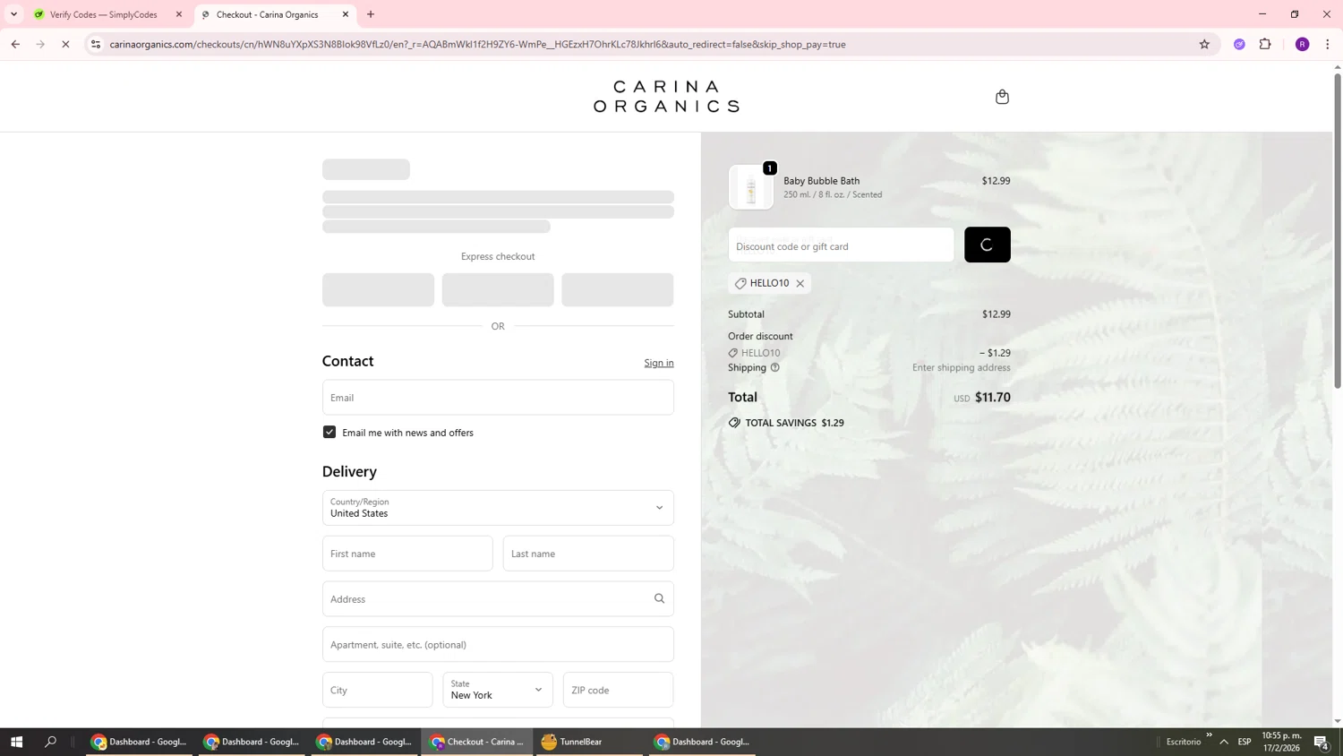Click the Address field
This screenshot has height=756, width=1343.
498,598
